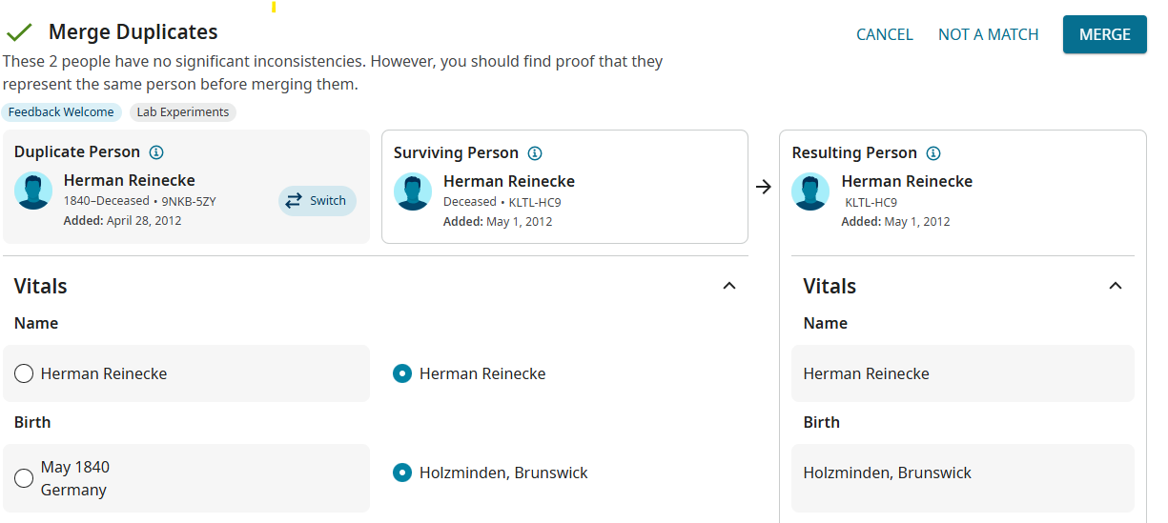Click the Resulting Person info icon
Viewport: 1168px width, 523px height.
(933, 153)
